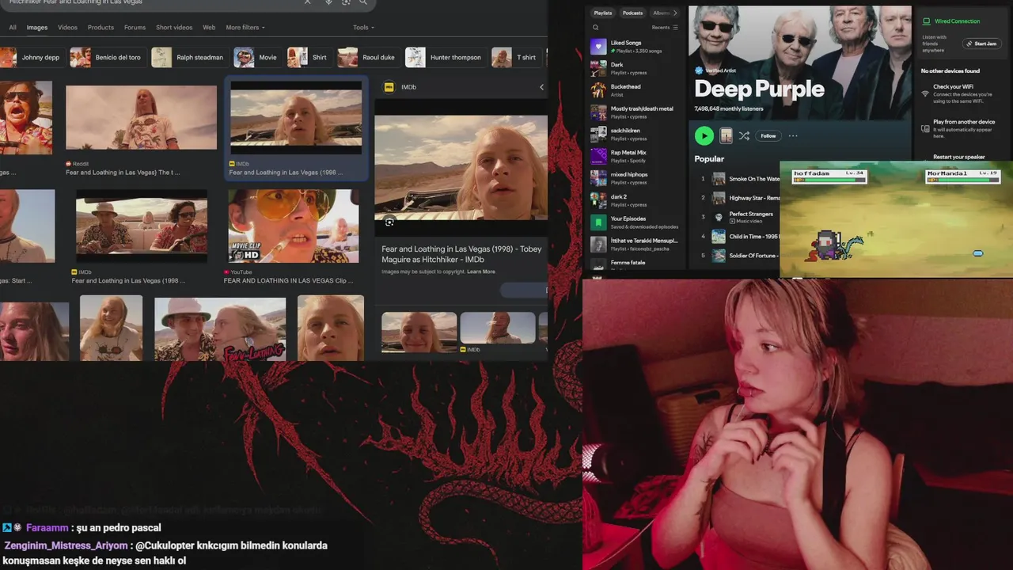Filter images by Johnny depp chip
The image size is (1013, 570).
[x=31, y=57]
